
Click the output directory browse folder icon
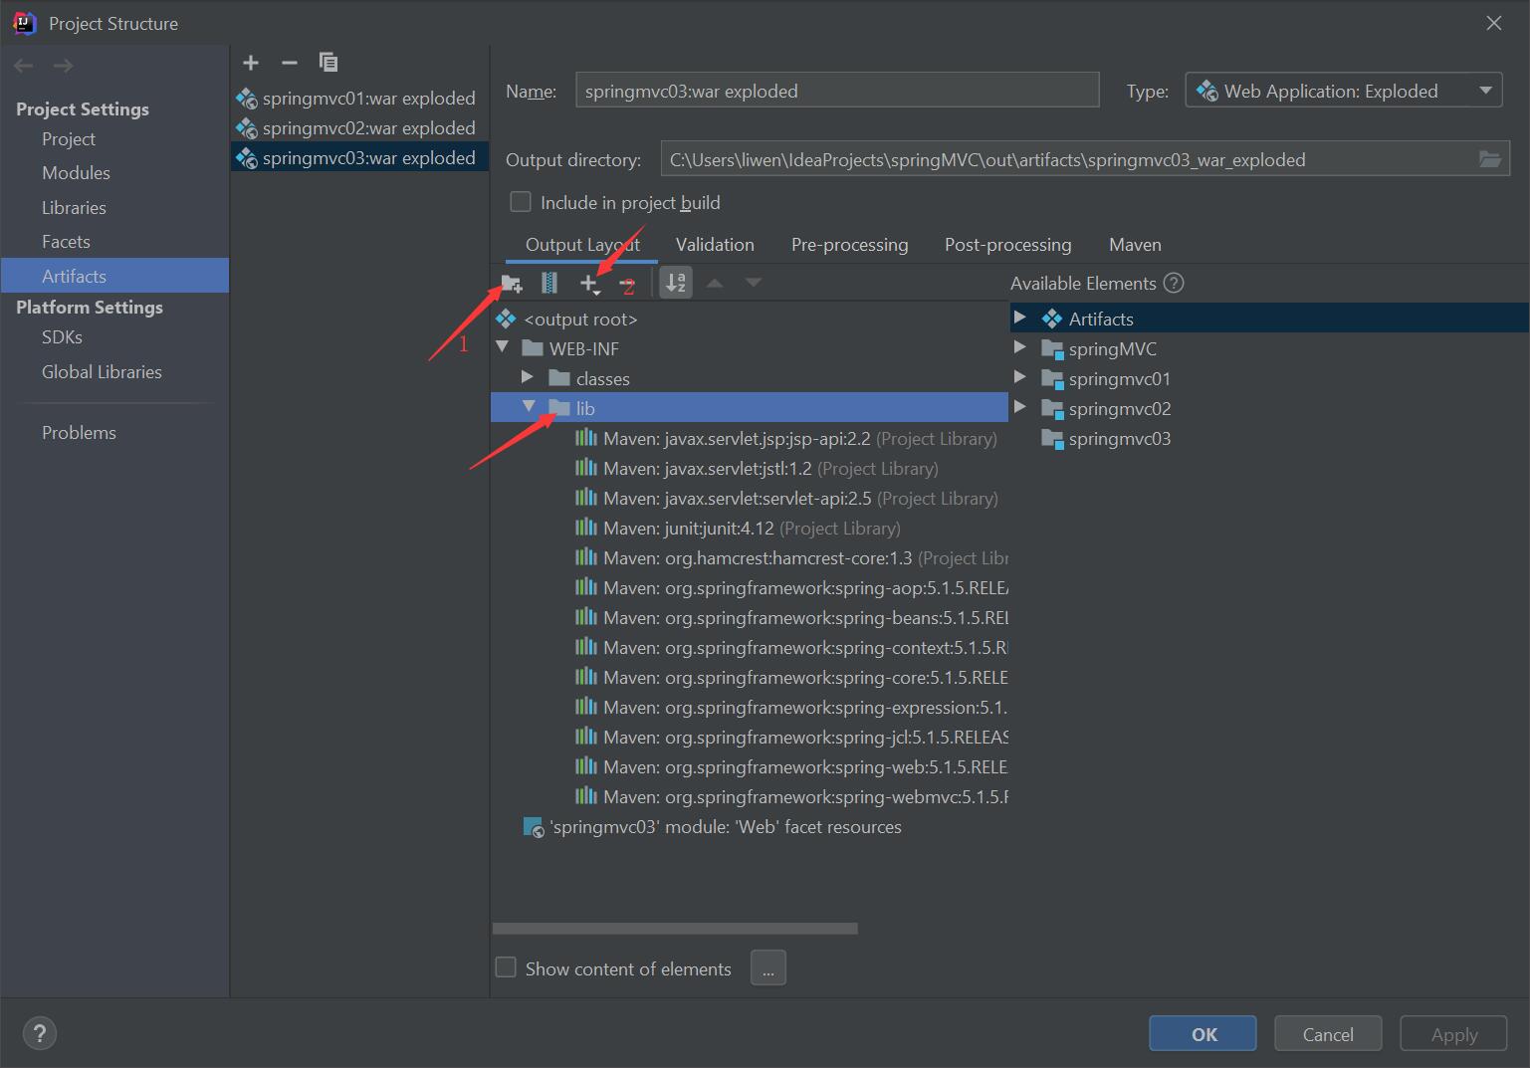1490,159
